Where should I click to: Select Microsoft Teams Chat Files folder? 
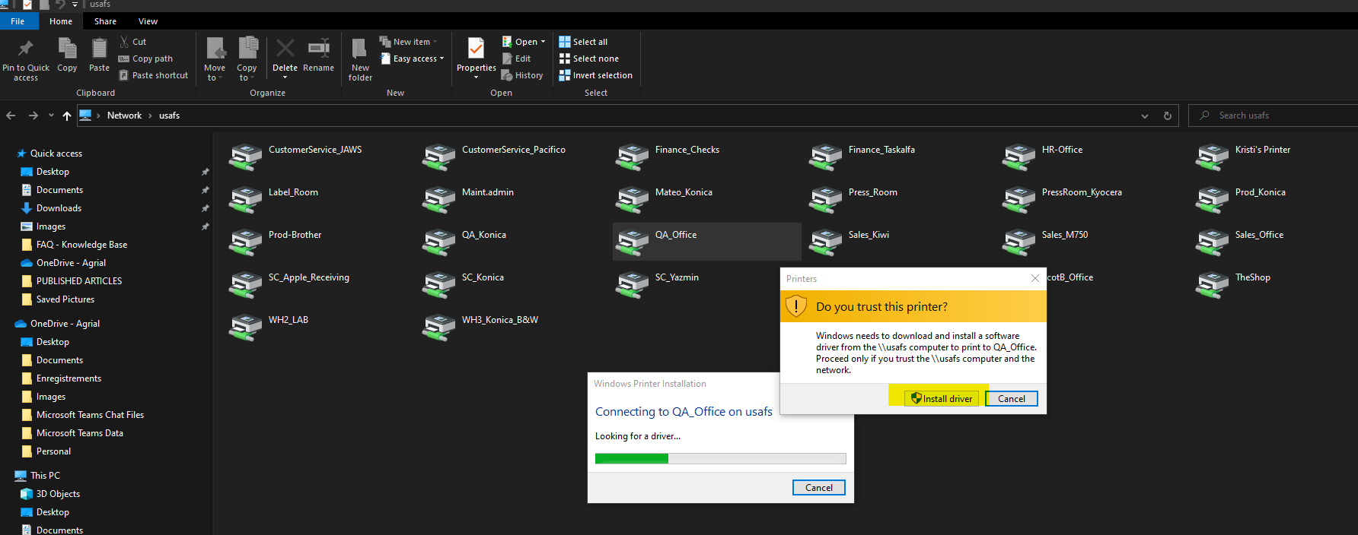click(90, 415)
